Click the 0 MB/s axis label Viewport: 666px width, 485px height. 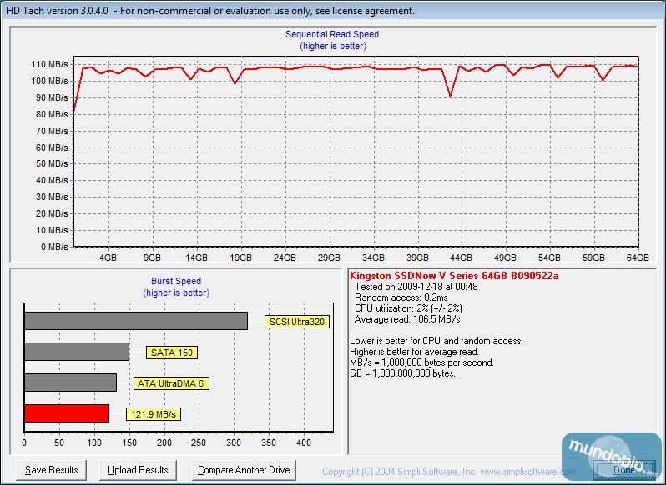point(53,247)
